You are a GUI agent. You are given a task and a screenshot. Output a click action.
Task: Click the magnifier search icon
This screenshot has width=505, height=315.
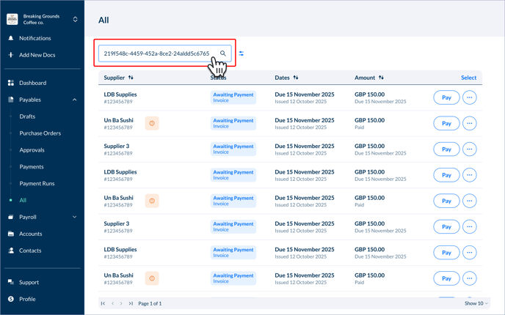[223, 53]
